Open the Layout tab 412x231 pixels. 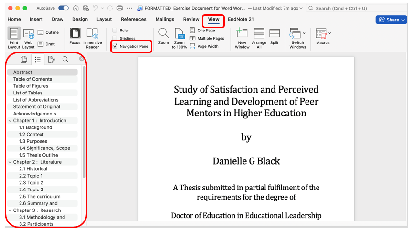tap(104, 19)
